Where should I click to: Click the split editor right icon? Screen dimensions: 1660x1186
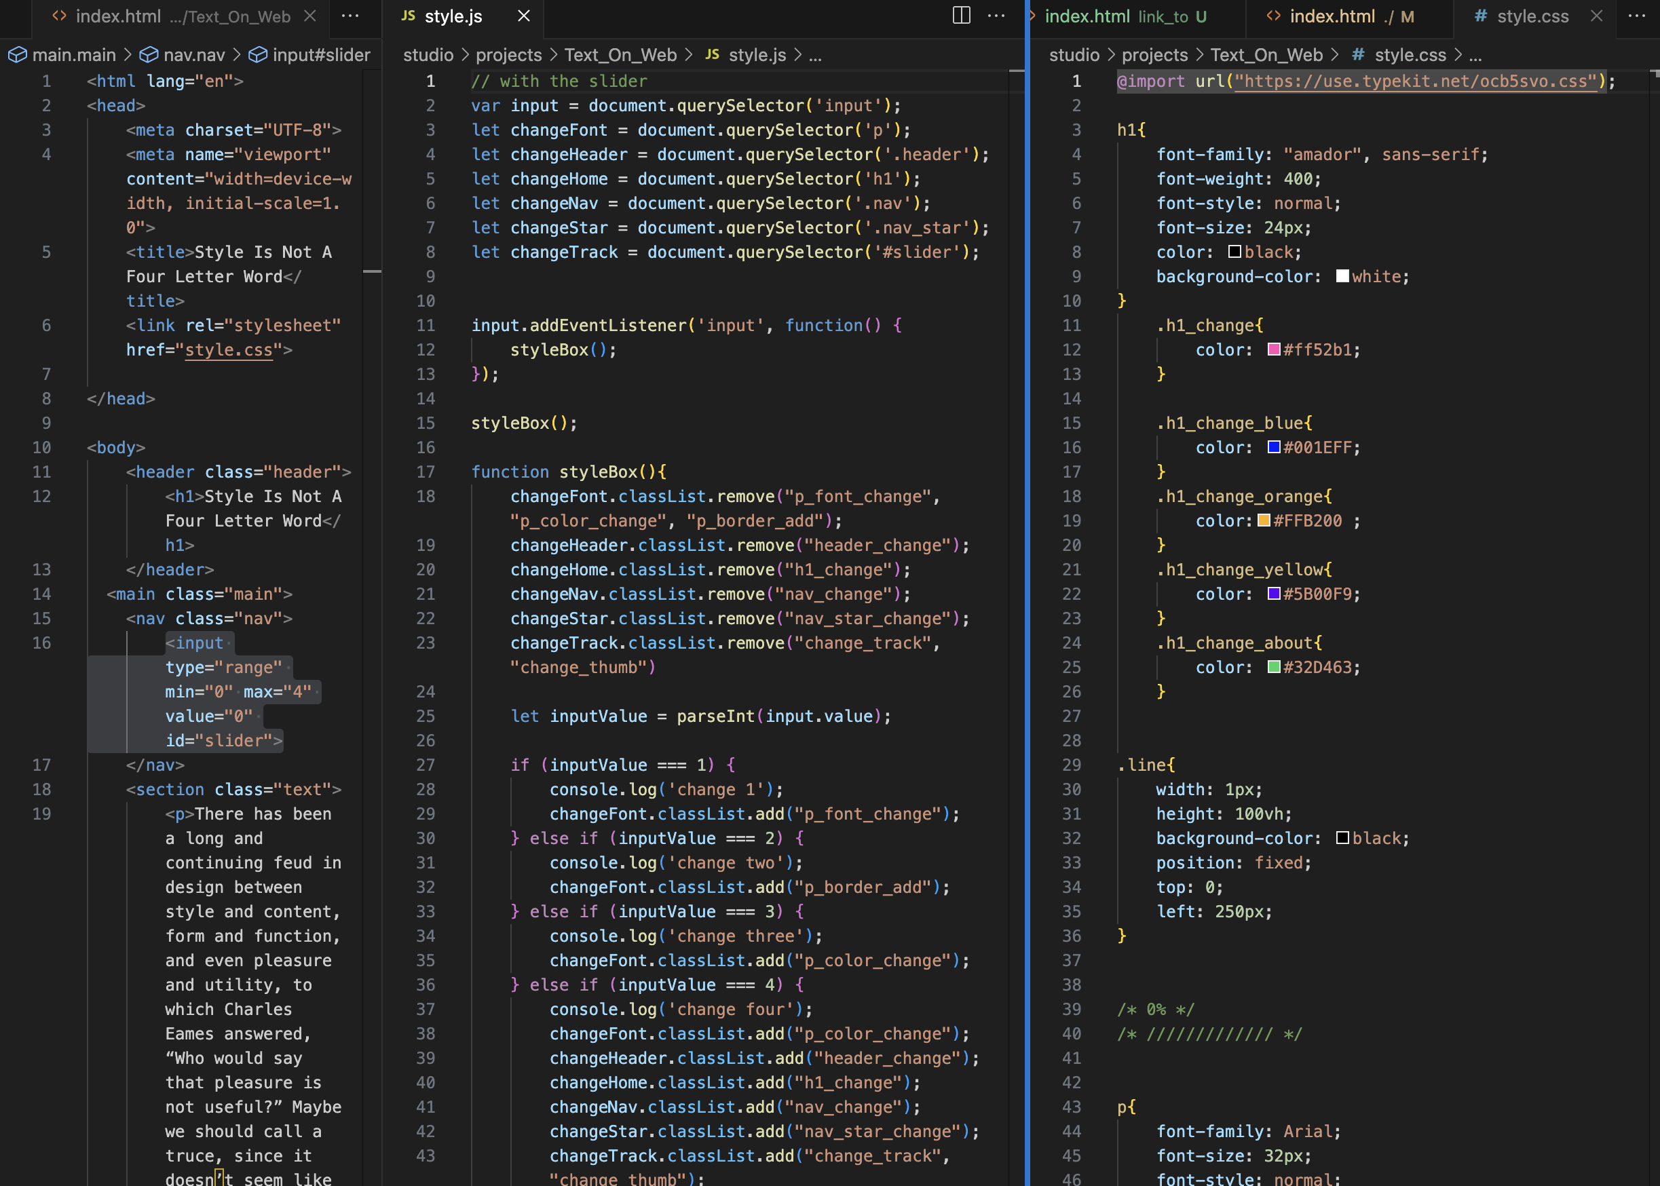(x=961, y=16)
